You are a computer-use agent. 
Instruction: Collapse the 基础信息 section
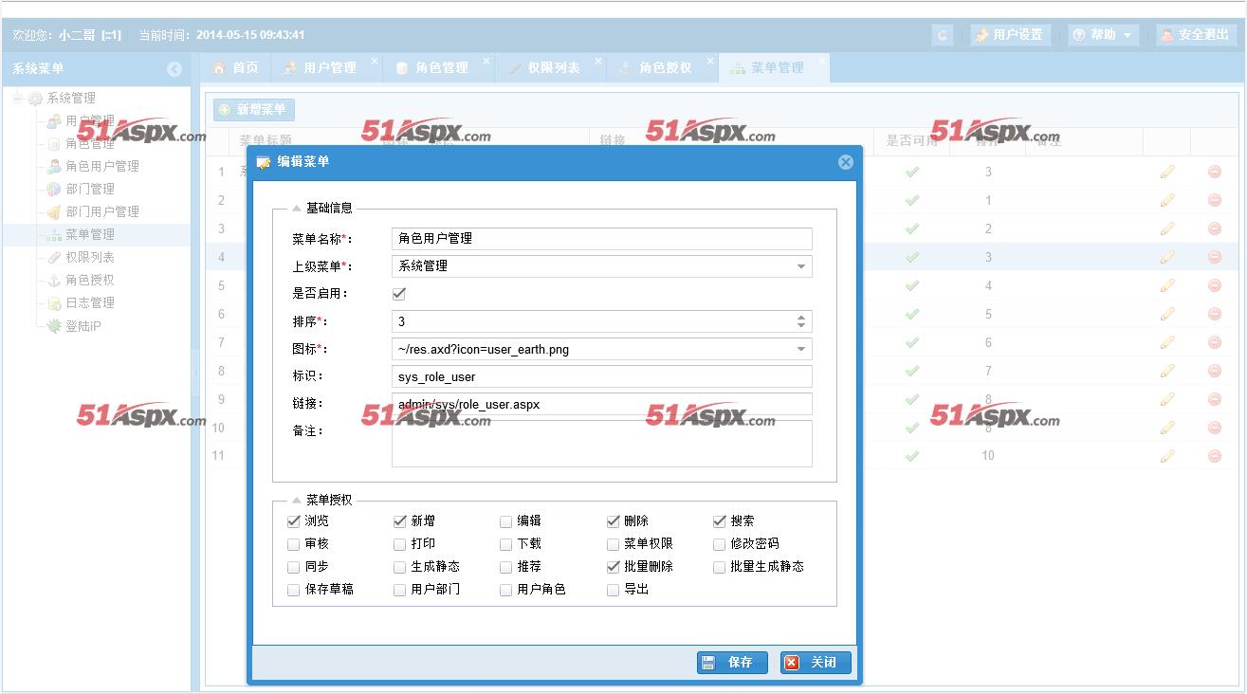297,209
